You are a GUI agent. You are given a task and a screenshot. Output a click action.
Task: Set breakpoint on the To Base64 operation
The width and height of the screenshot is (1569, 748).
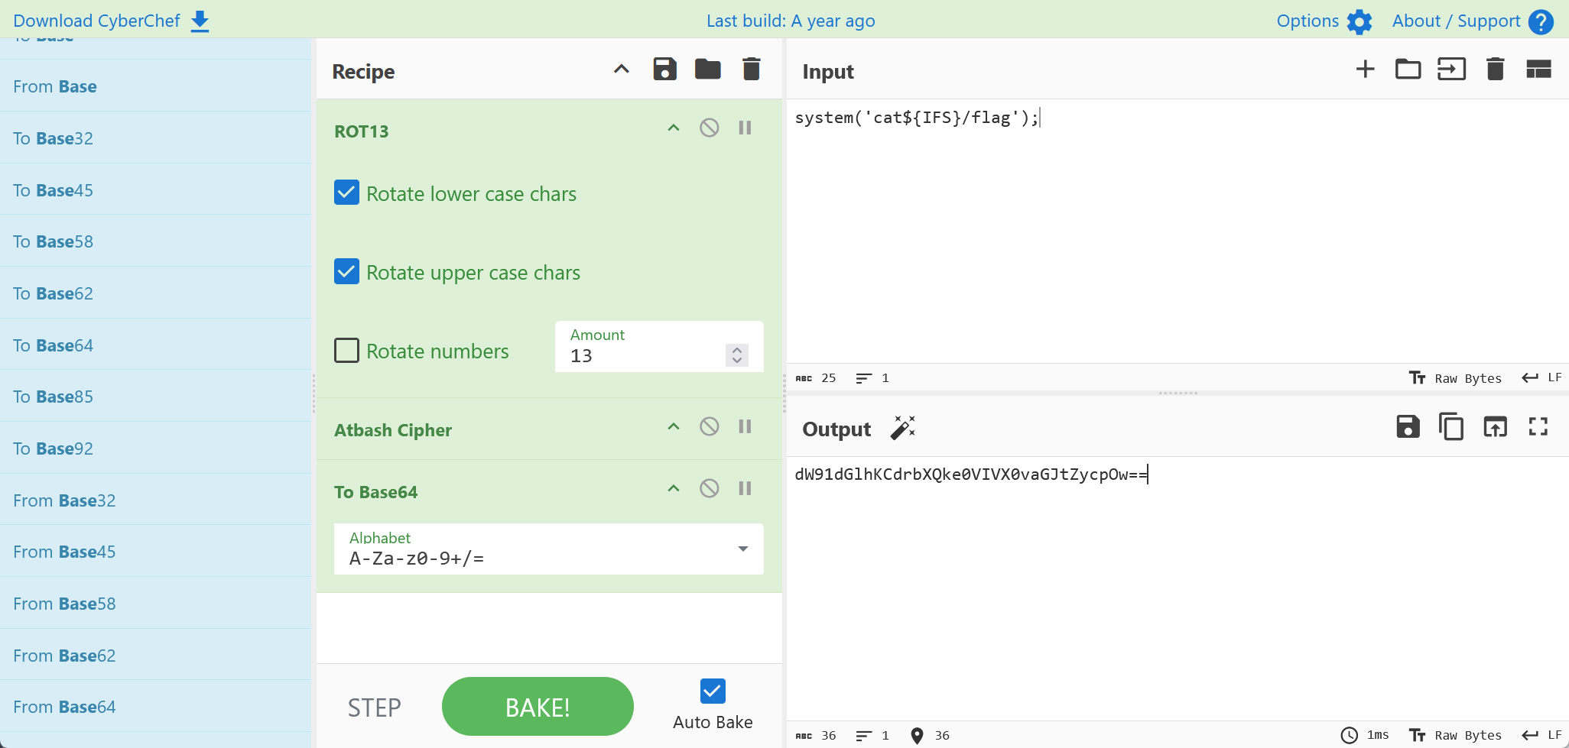(x=745, y=489)
